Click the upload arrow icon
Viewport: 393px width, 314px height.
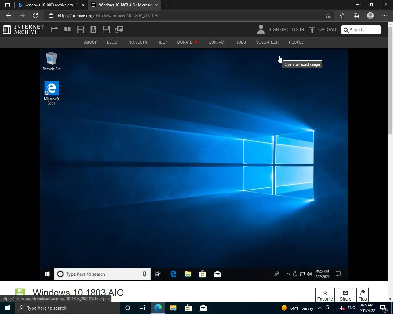click(x=312, y=29)
